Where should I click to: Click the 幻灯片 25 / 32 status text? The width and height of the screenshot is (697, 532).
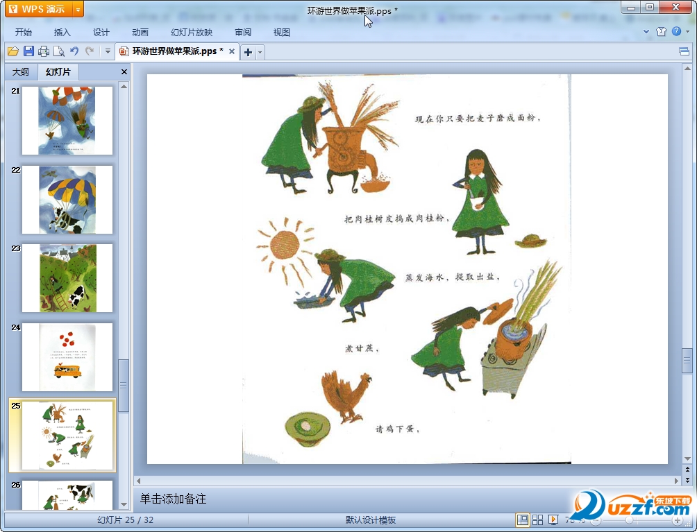click(126, 520)
